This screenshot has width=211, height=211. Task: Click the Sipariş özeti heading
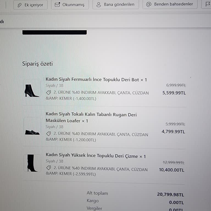pyautogui.click(x=37, y=64)
